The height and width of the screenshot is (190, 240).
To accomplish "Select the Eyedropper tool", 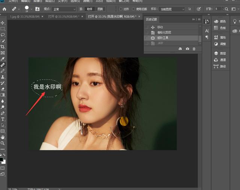I will (3, 59).
